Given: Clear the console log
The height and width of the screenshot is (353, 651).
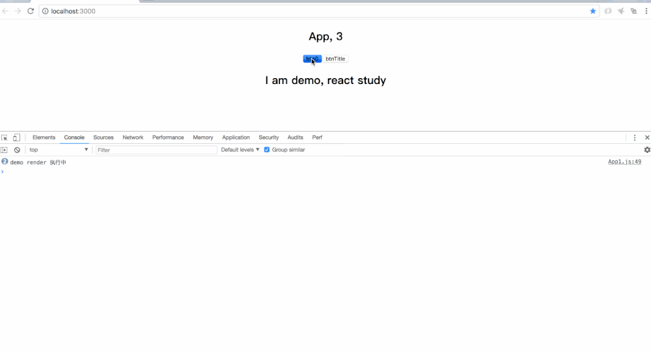Looking at the screenshot, I should coord(17,150).
